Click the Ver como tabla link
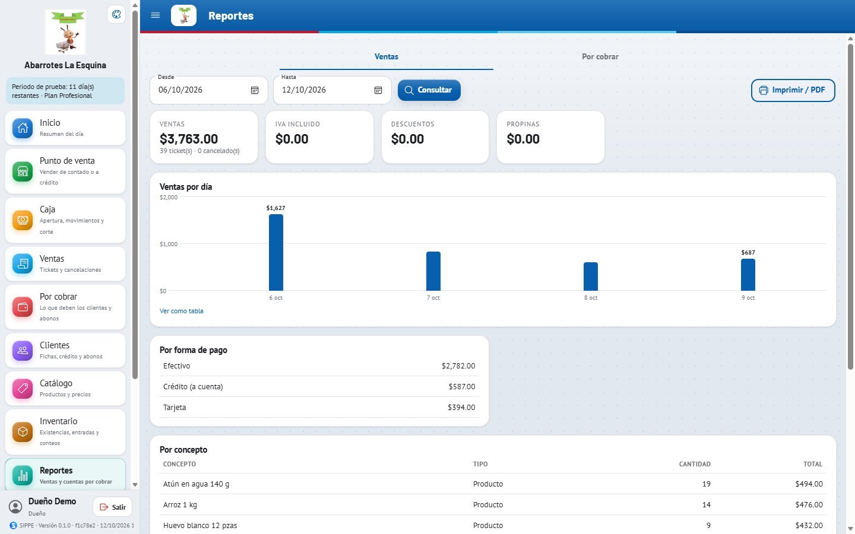Viewport: 855px width, 534px height. (182, 311)
